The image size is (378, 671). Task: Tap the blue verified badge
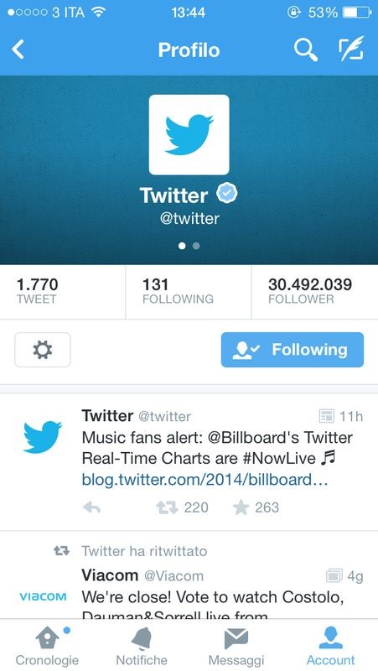(x=226, y=193)
